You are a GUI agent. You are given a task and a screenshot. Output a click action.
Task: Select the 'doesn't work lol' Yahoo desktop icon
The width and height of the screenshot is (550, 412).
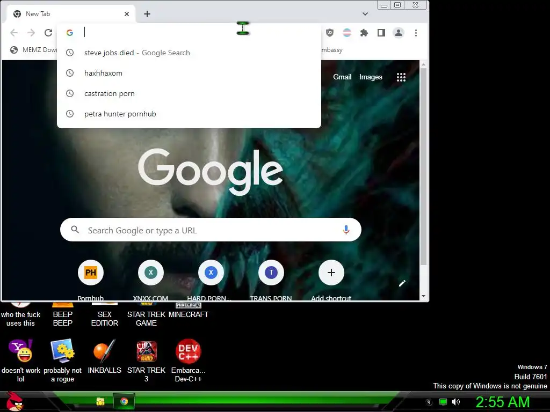point(20,361)
